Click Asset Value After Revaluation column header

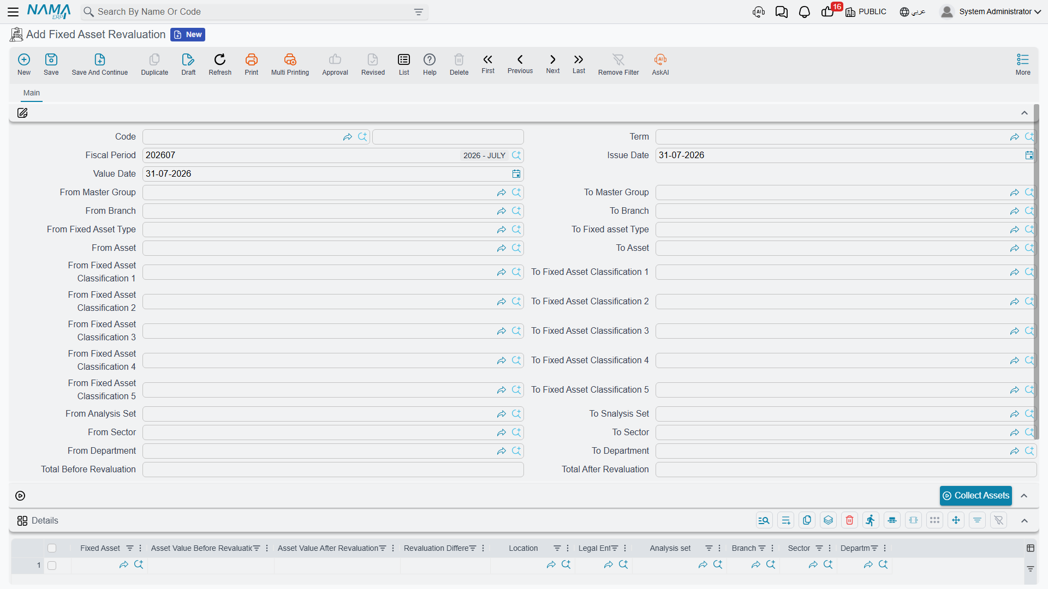327,548
